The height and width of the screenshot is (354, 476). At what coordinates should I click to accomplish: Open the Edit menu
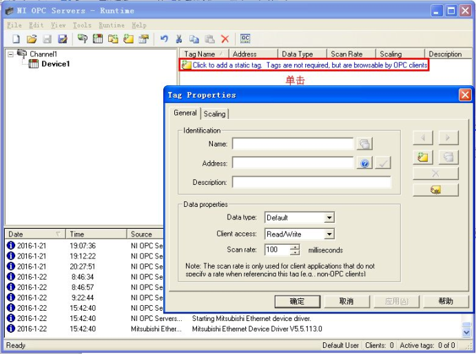click(x=36, y=25)
